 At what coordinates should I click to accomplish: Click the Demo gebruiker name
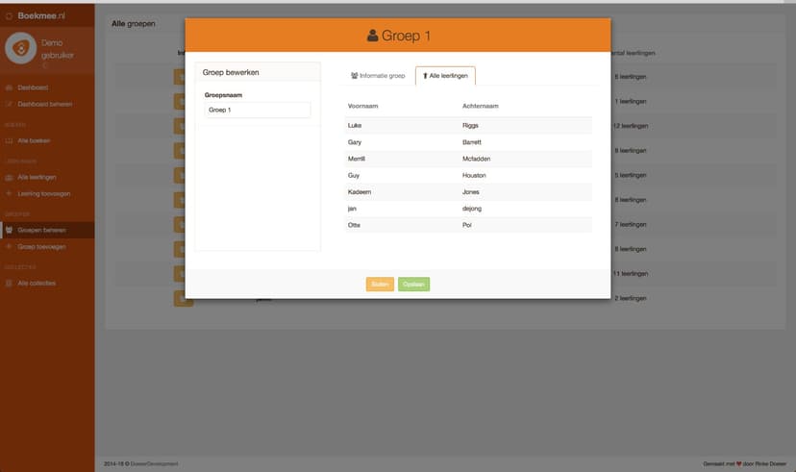click(x=58, y=49)
